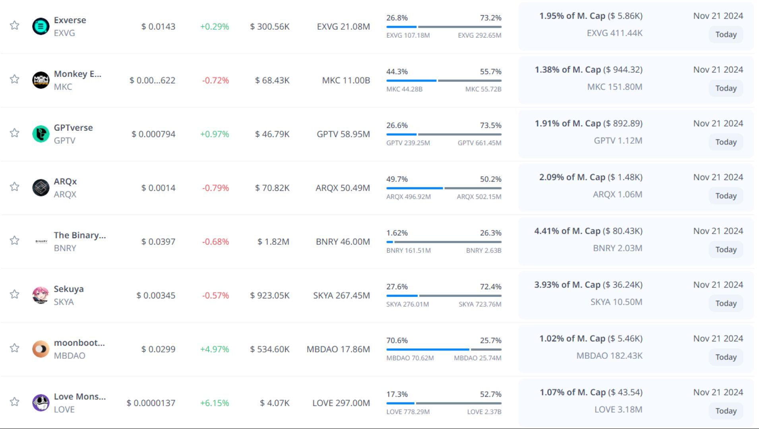Open the ARQx token name link
Viewport: 759px width, 429px height.
point(65,181)
